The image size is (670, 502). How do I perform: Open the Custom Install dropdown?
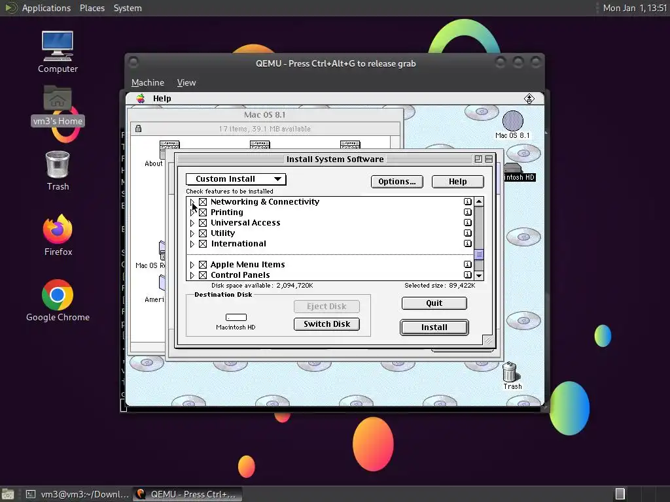click(236, 179)
